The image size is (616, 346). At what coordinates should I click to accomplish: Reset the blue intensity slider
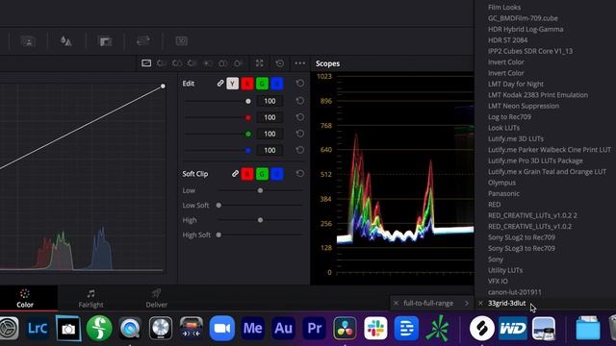299,150
